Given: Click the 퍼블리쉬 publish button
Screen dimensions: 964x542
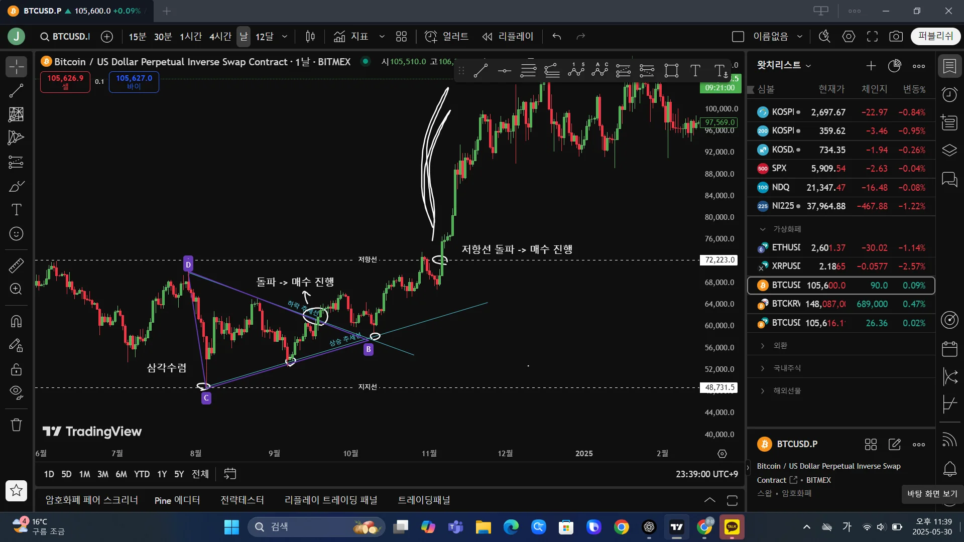Looking at the screenshot, I should [x=935, y=36].
